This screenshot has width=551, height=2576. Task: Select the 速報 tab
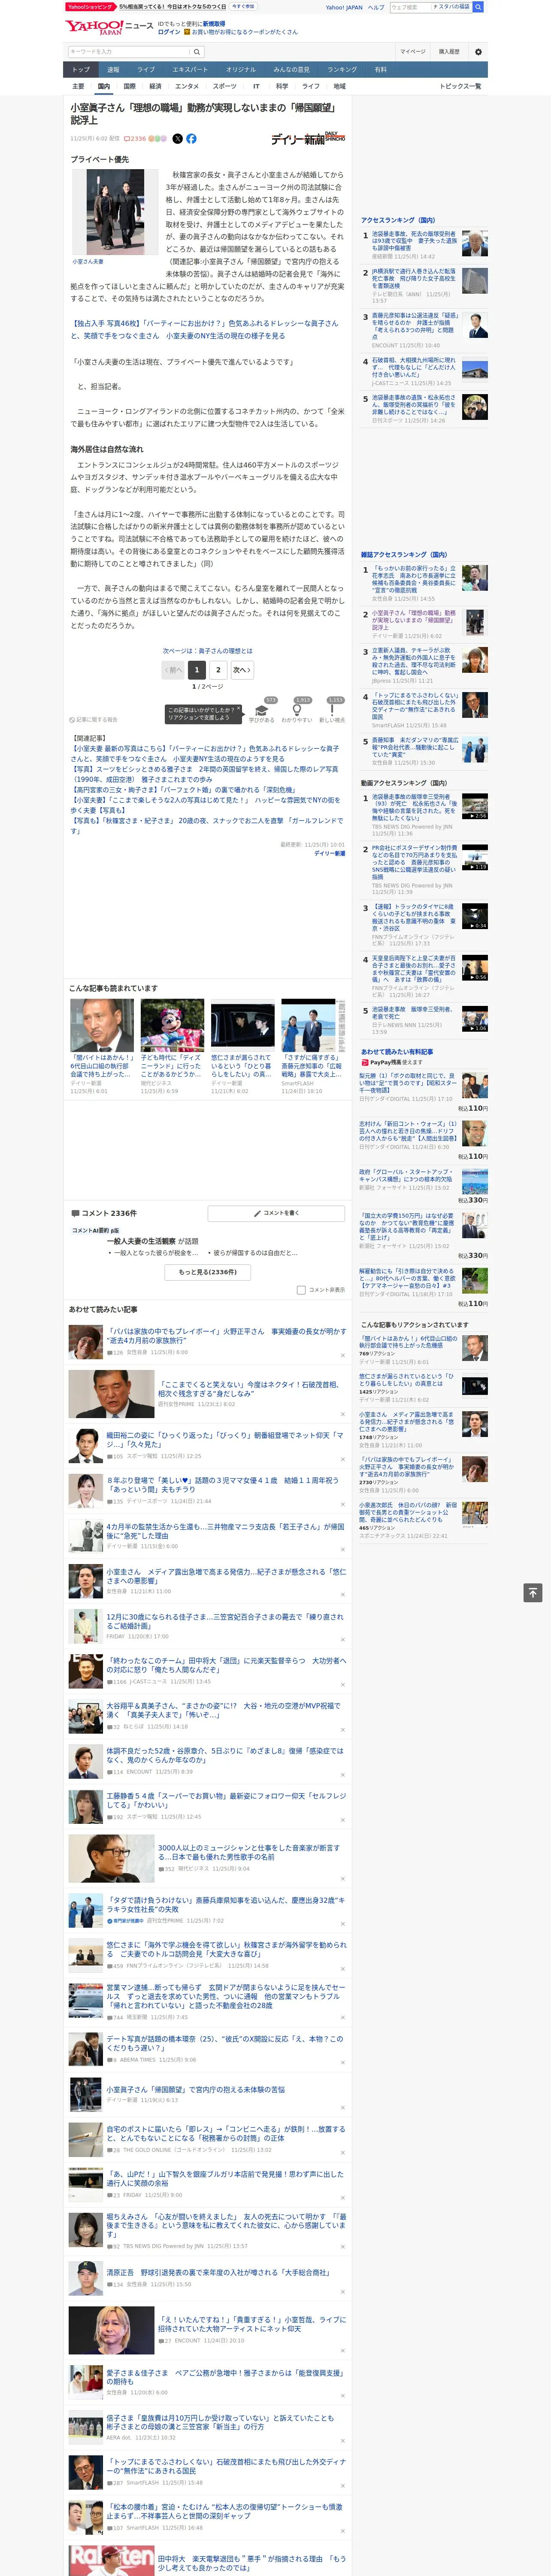pos(113,70)
